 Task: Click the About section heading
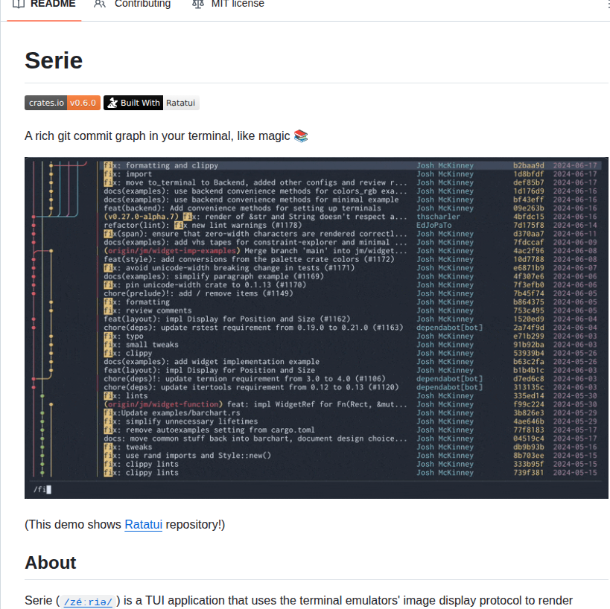pyautogui.click(x=51, y=562)
